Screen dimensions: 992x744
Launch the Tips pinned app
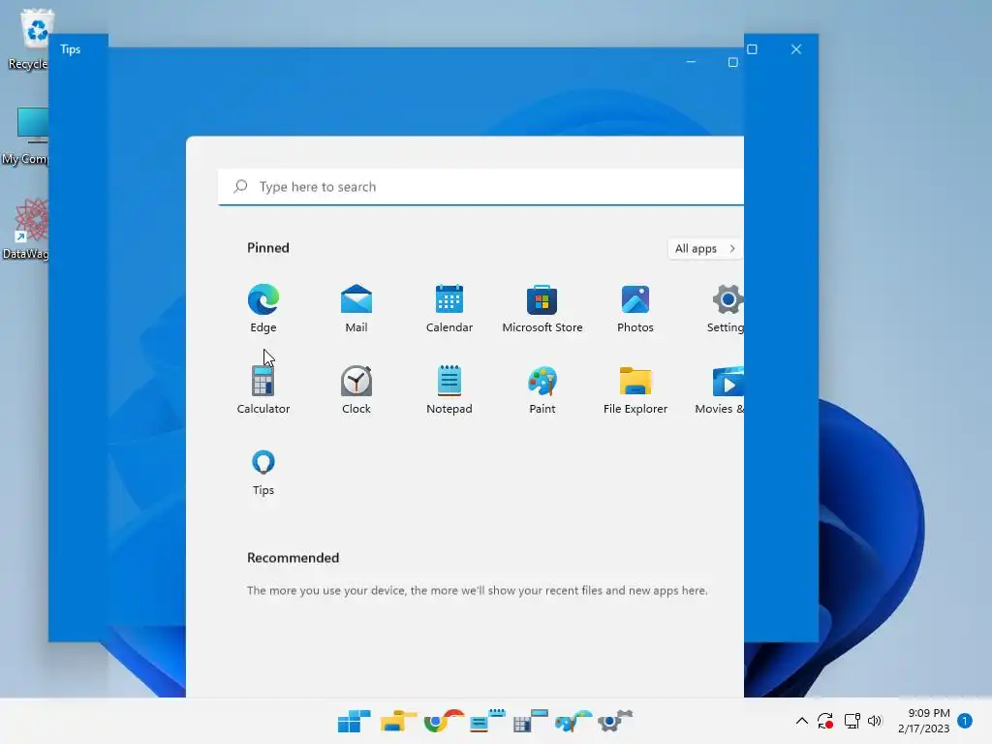pos(263,472)
